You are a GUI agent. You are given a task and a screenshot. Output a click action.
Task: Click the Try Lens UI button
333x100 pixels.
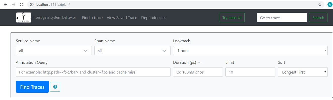tap(232, 17)
